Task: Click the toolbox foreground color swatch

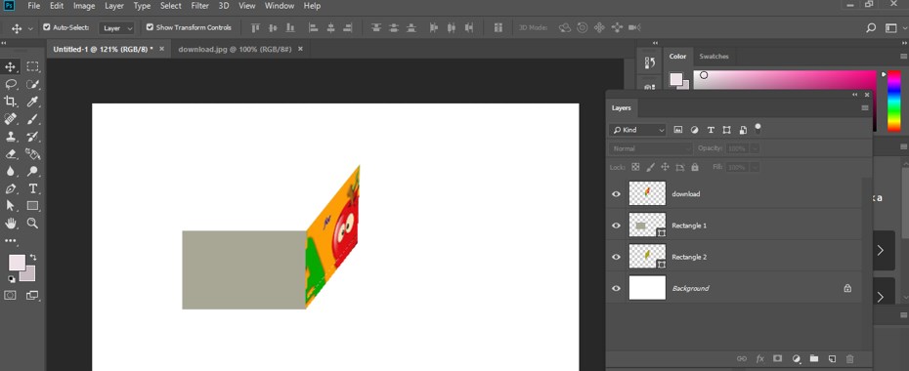Action: tap(17, 263)
